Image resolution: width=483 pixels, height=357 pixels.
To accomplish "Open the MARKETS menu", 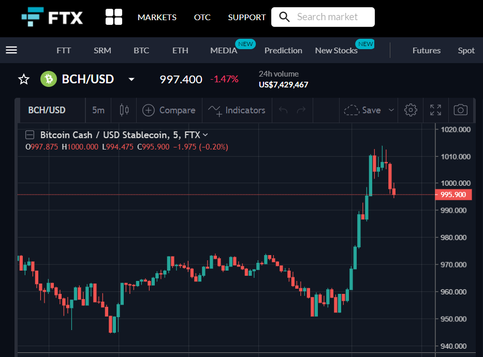I will [x=157, y=17].
